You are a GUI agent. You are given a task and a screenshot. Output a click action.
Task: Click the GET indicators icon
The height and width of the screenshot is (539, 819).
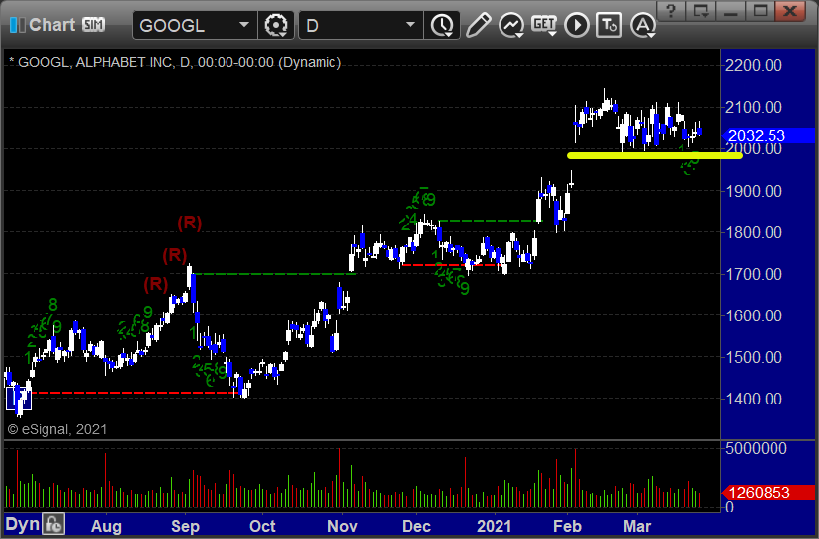coord(544,25)
